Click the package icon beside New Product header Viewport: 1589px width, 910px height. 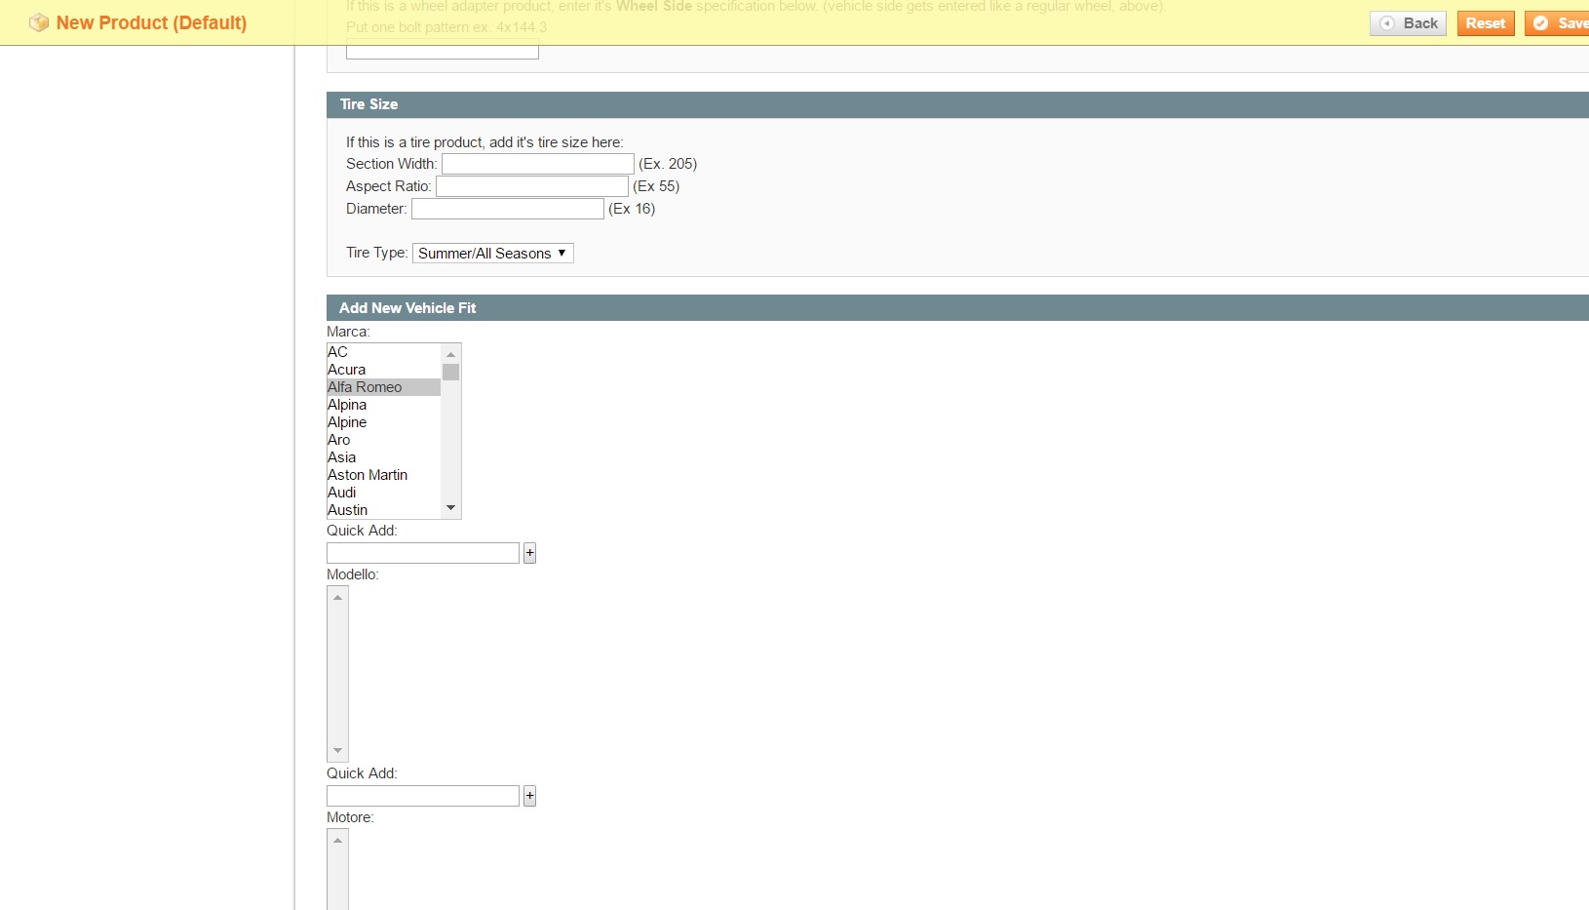[38, 21]
